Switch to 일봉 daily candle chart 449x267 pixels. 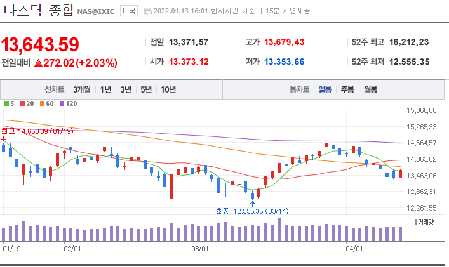325,90
